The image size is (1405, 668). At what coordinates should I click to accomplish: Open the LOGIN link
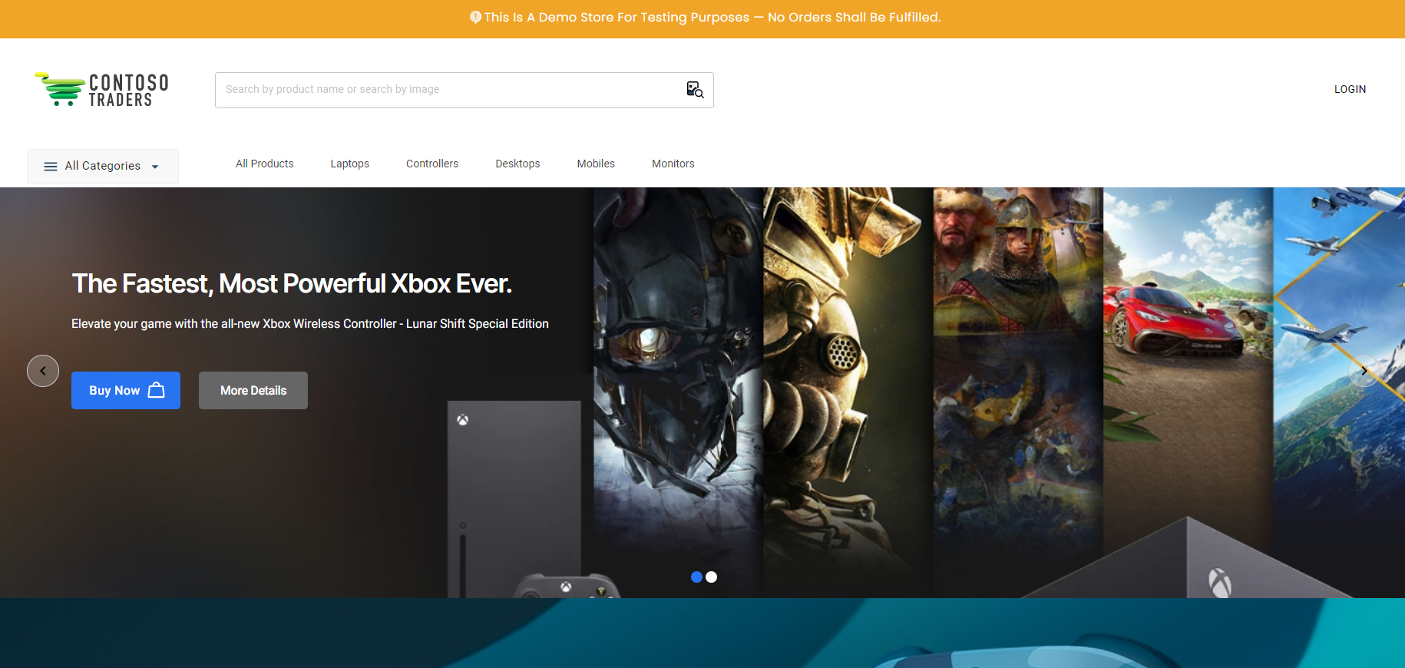click(x=1350, y=89)
